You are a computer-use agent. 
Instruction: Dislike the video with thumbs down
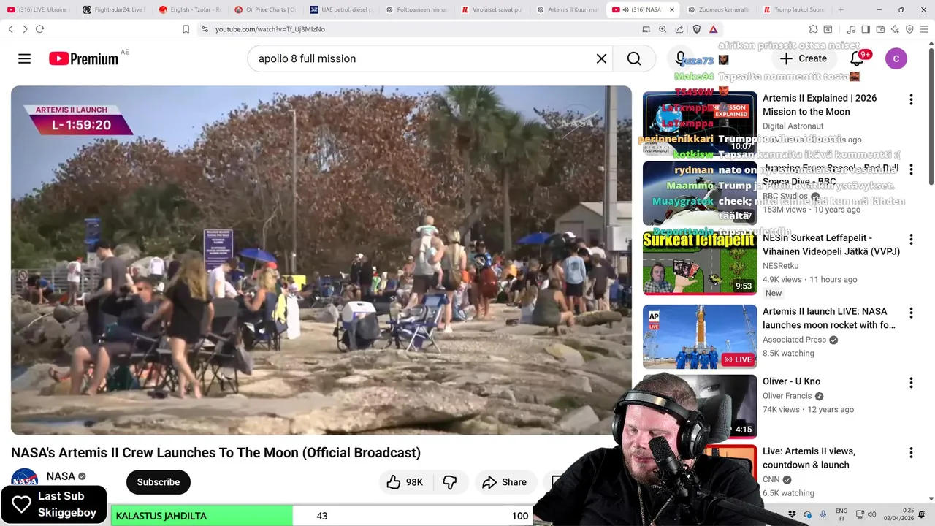point(450,482)
